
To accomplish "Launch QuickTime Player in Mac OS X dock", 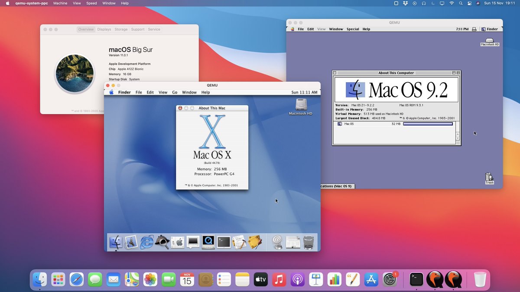I will click(208, 242).
